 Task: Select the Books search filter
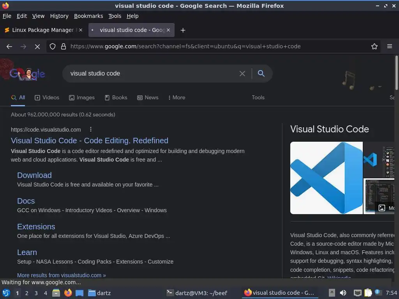tap(116, 98)
